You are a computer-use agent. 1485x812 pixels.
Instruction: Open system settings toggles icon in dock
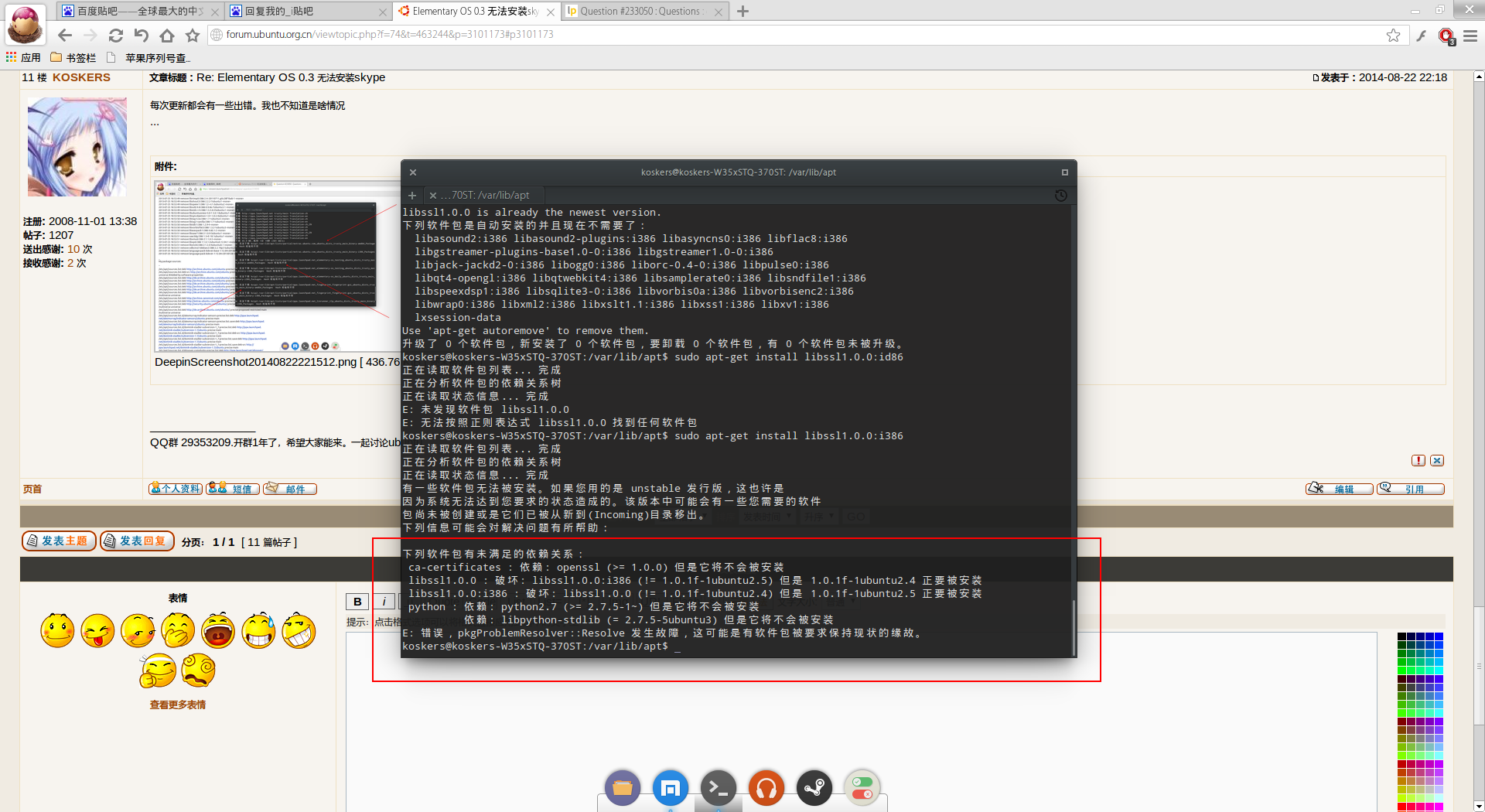(862, 788)
